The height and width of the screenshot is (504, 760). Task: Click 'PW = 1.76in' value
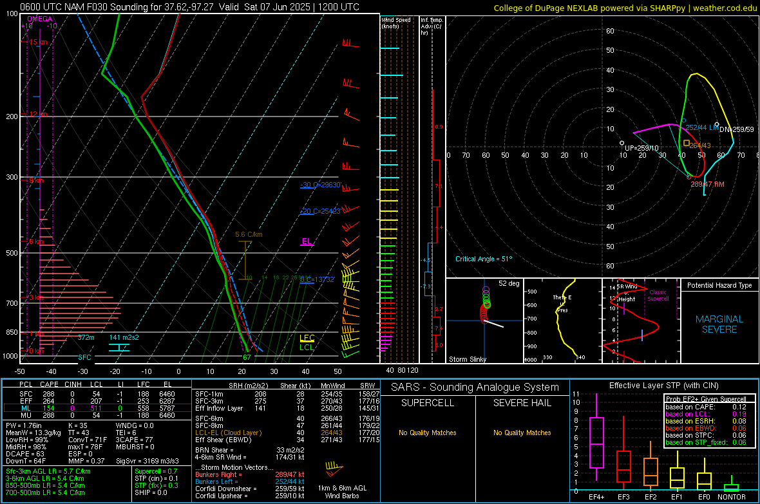coord(23,425)
